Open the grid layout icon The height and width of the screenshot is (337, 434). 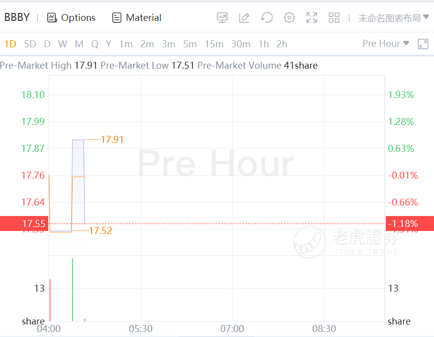pos(334,18)
